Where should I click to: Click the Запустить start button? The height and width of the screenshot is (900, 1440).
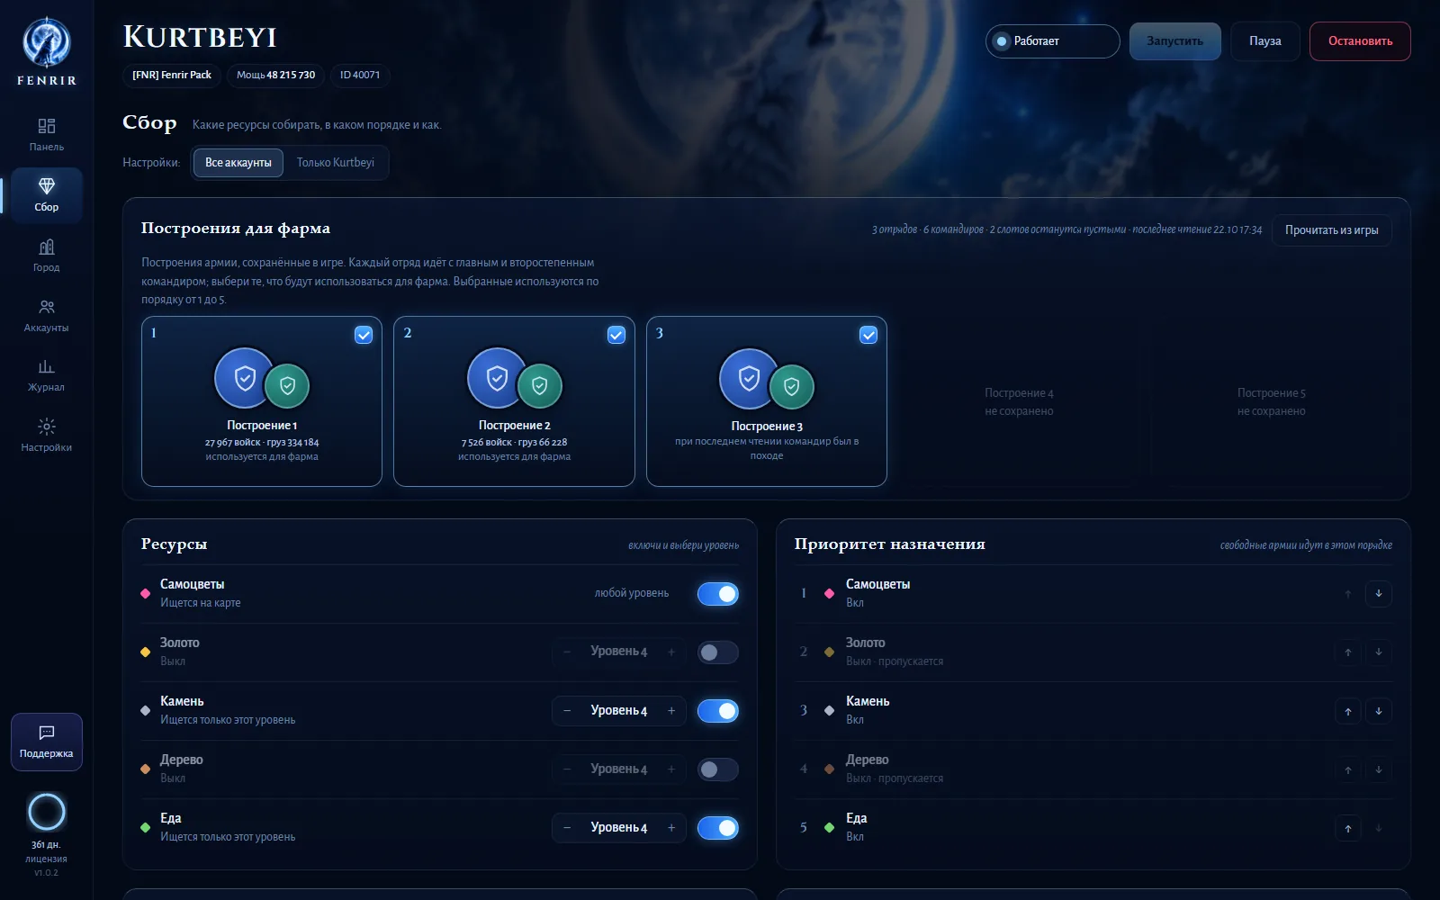(x=1175, y=41)
